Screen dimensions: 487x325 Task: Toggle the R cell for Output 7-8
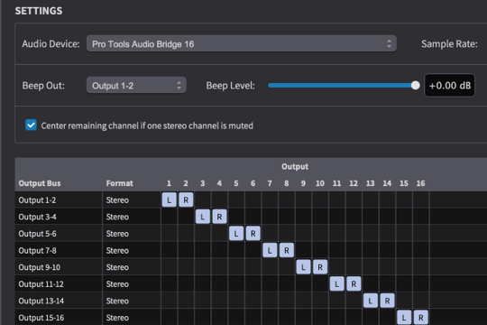pyautogui.click(x=287, y=250)
